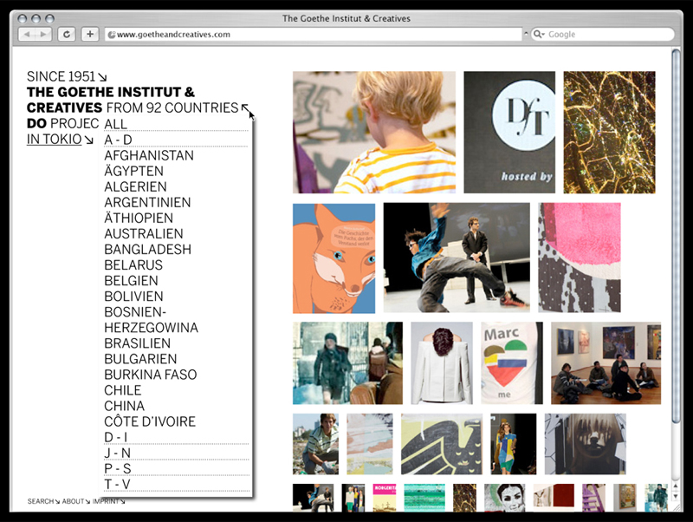This screenshot has height=522, width=693.
Task: Open the SEARCH link at bottom
Action: tap(40, 501)
